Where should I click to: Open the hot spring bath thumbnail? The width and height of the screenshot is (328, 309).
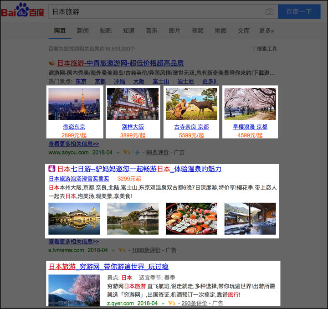(x=250, y=218)
